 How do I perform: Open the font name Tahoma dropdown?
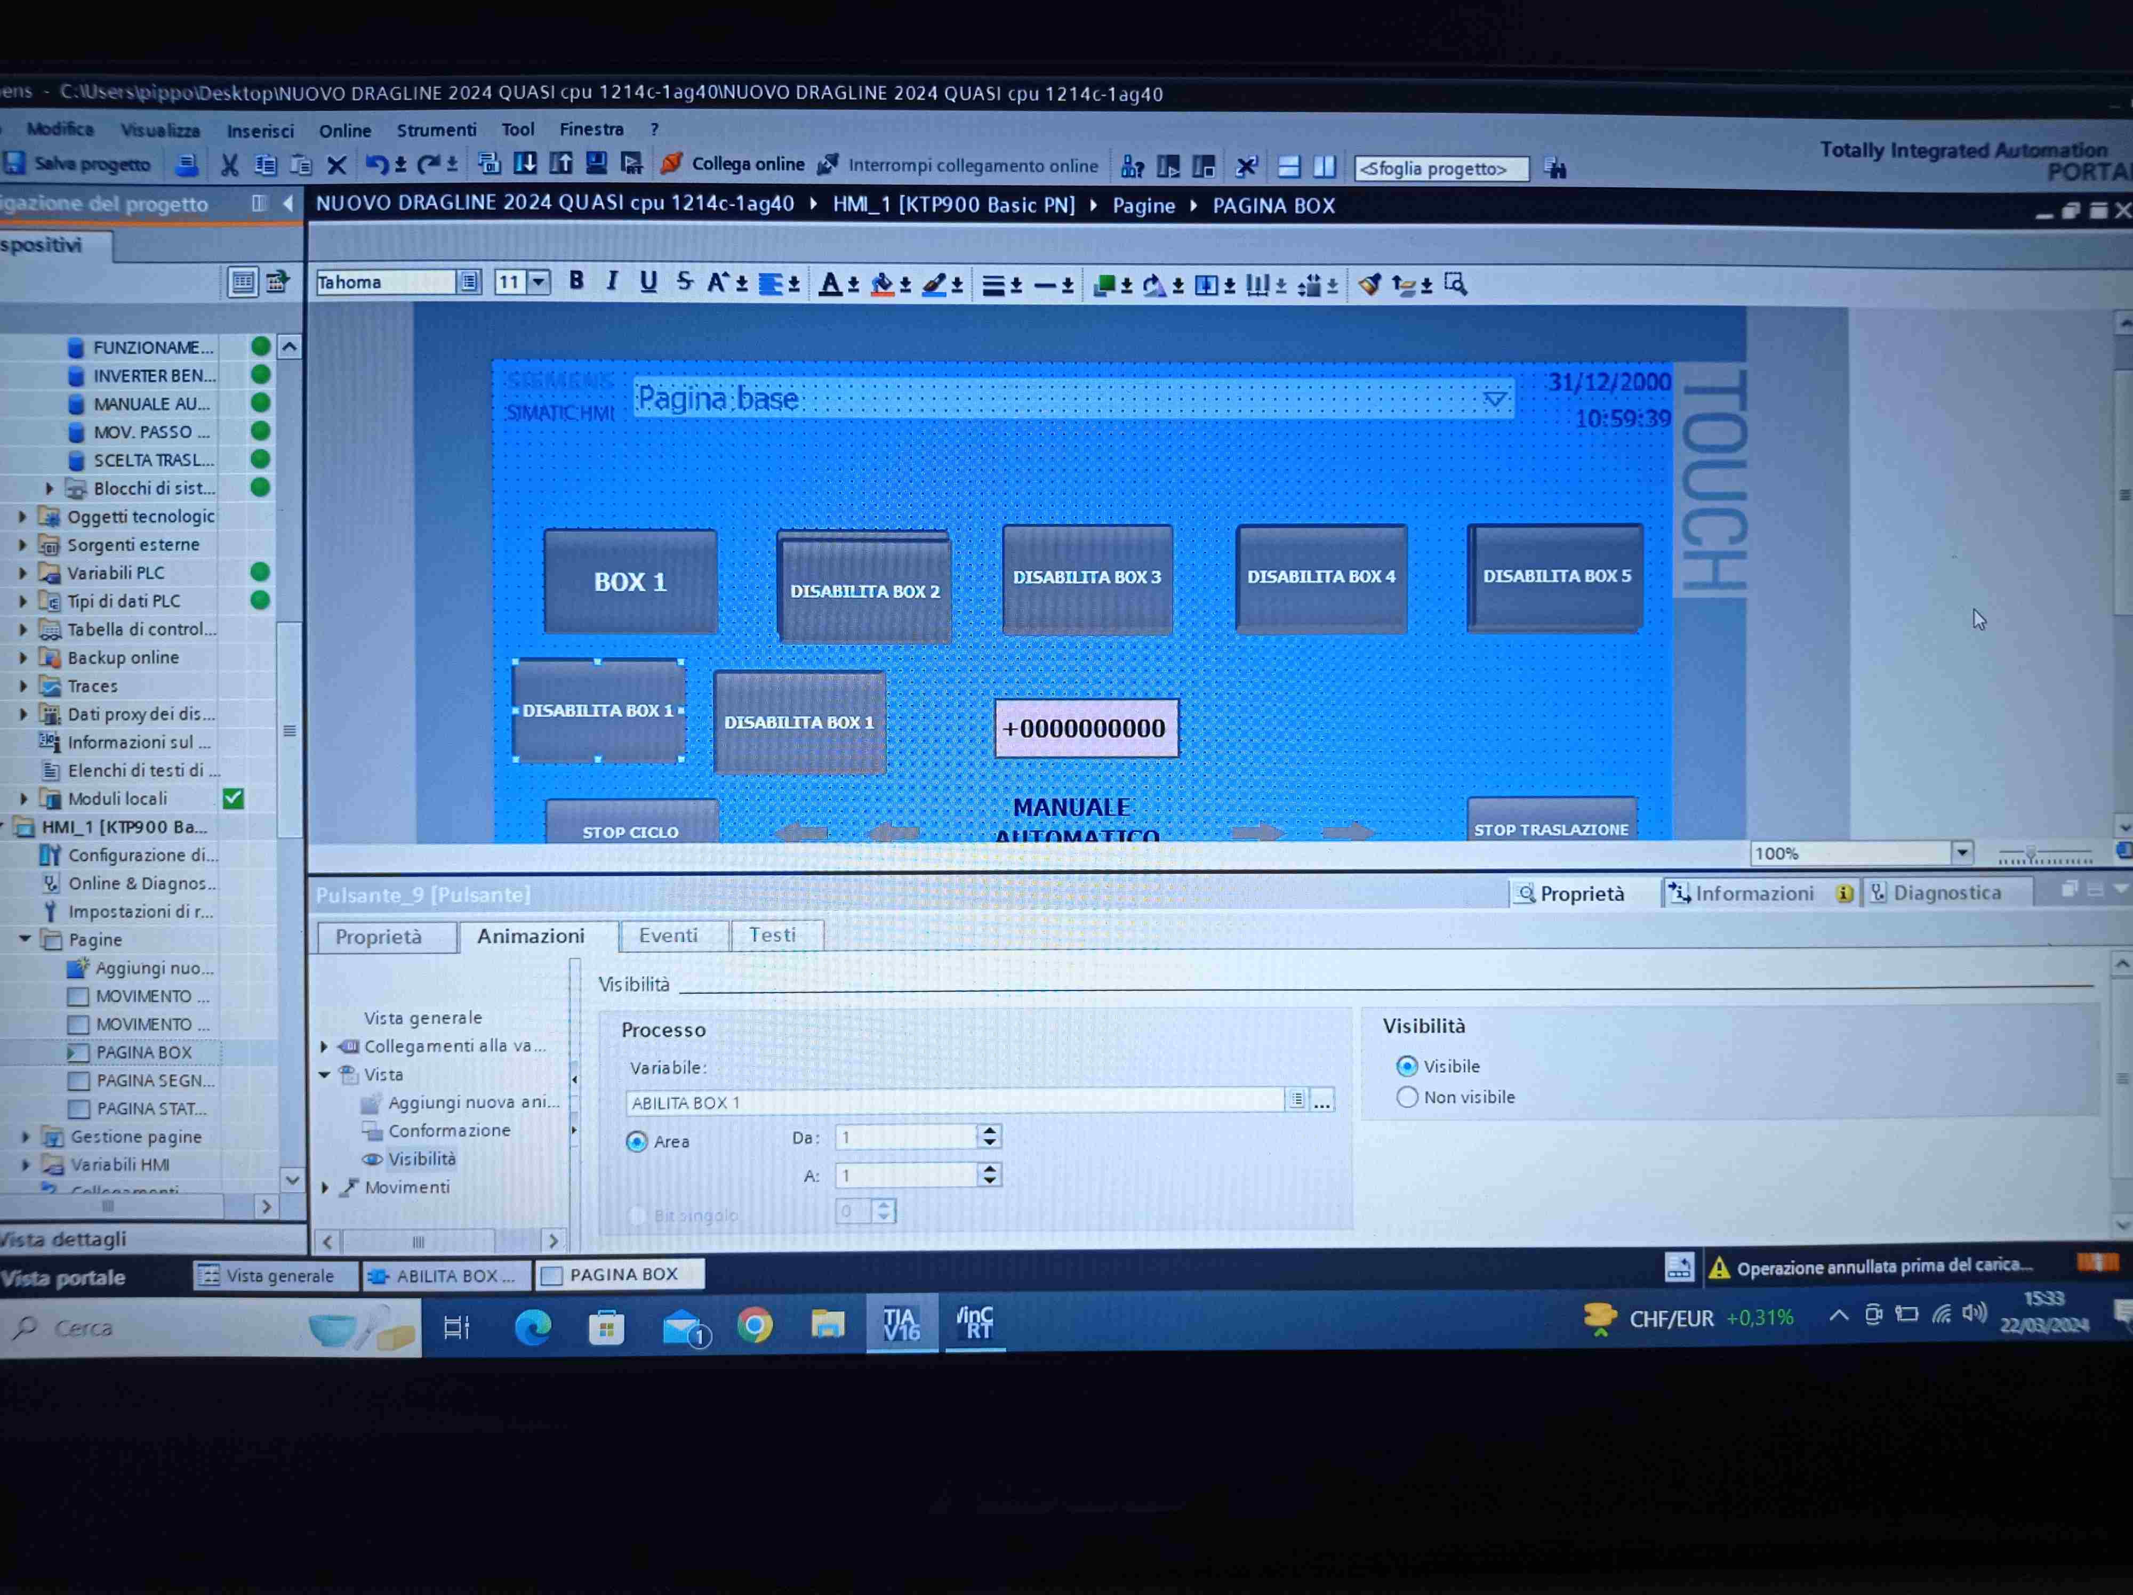pyautogui.click(x=470, y=283)
